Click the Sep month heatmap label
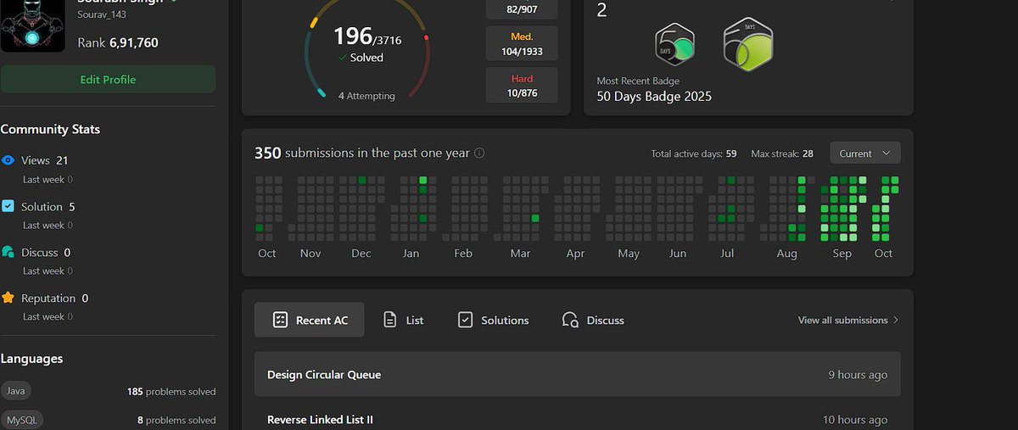Image resolution: width=1018 pixels, height=430 pixels. point(842,253)
